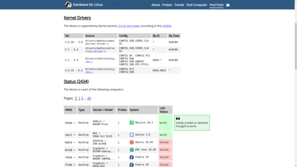Click the Fedora 39 distro icon

(132, 157)
